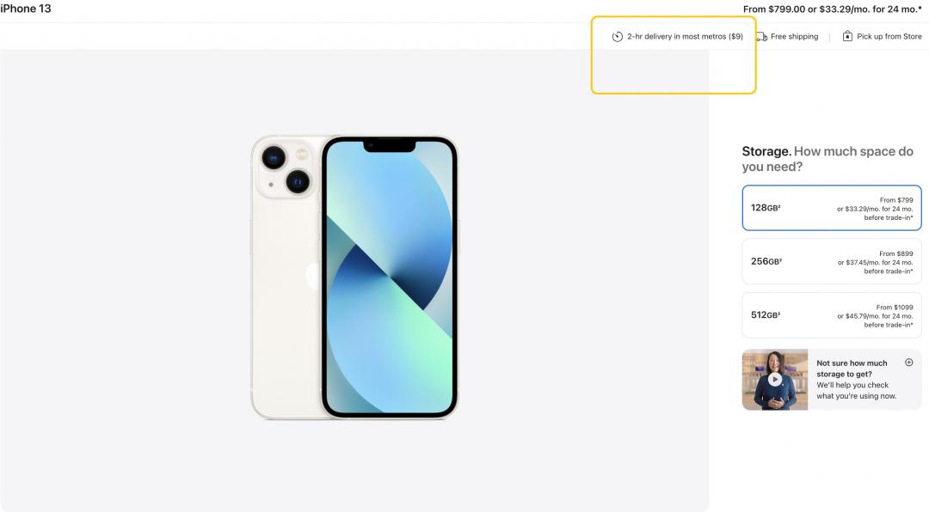Screen dimensions: 929x512
Task: Expand the storage help card plus icon
Action: click(x=909, y=363)
